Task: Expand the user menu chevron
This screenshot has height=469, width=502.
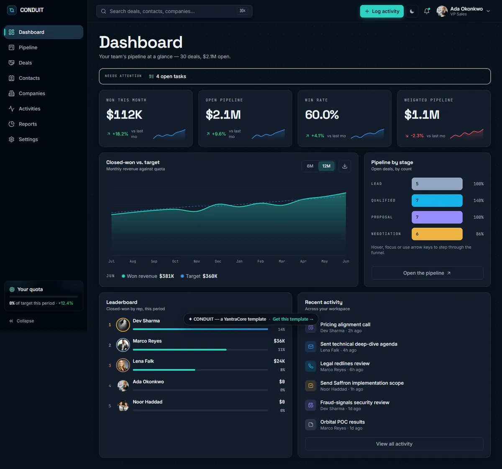Action: pyautogui.click(x=488, y=11)
